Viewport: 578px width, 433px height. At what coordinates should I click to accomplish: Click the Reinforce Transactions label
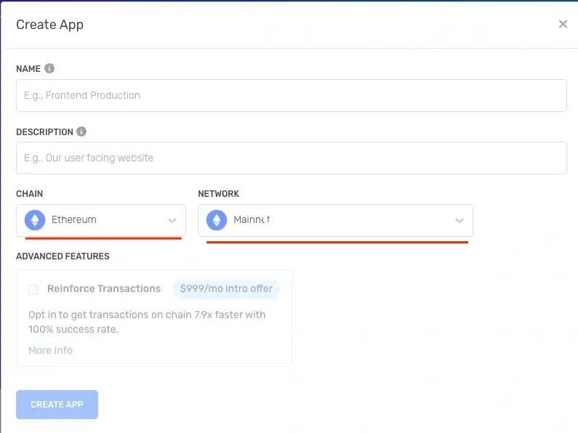tap(104, 288)
